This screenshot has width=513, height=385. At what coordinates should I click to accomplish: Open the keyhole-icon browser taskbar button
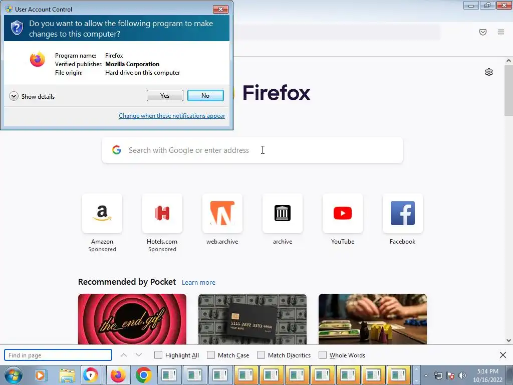pos(91,375)
